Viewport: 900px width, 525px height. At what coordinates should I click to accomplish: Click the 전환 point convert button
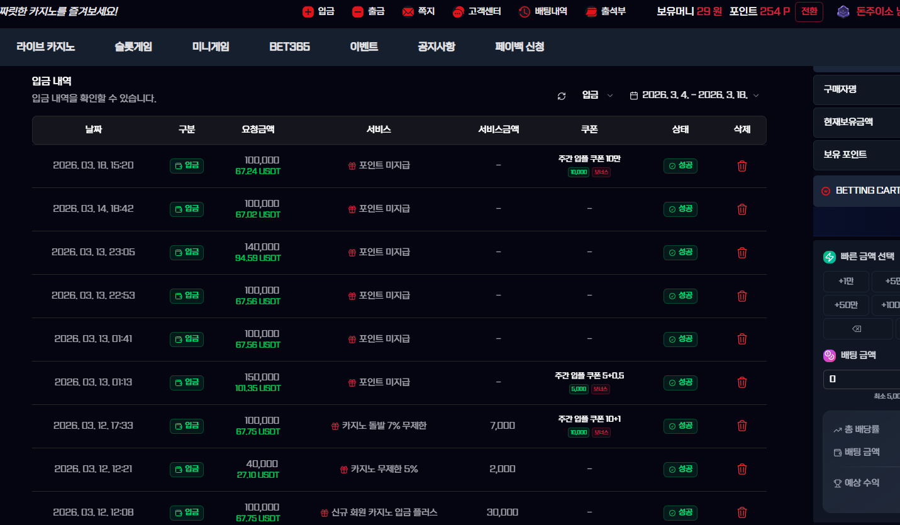coord(809,11)
